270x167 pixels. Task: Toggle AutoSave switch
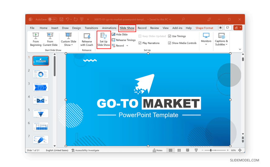pos(52,20)
